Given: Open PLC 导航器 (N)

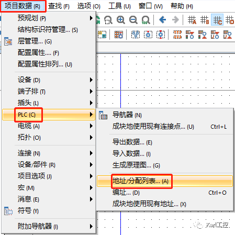Looking at the screenshot, I should (x=165, y=115).
